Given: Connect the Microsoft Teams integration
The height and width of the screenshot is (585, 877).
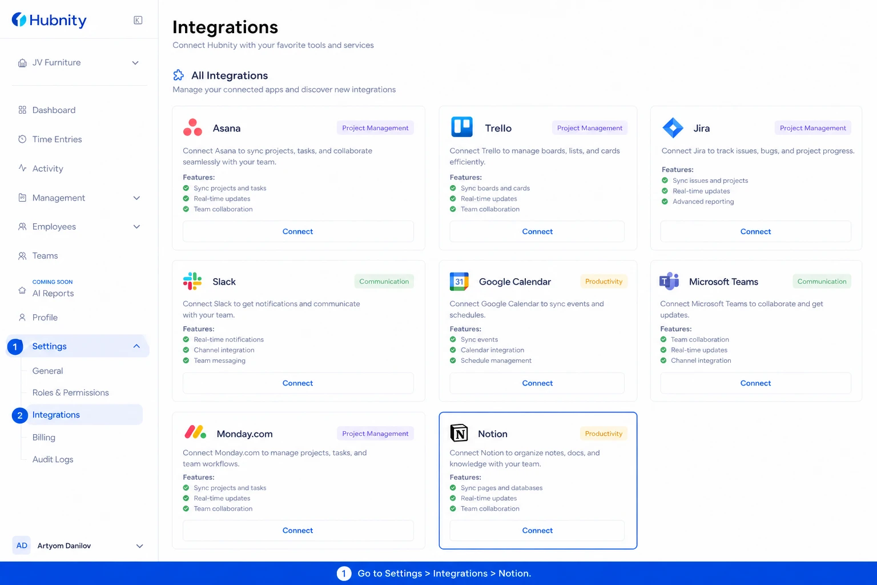Looking at the screenshot, I should [x=755, y=383].
